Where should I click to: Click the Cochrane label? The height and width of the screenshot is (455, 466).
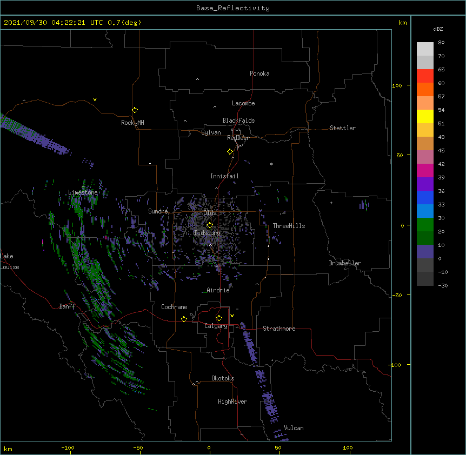tap(174, 307)
